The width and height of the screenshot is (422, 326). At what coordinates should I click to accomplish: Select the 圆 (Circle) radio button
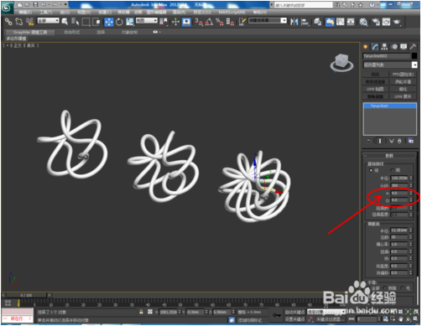pyautogui.click(x=392, y=170)
